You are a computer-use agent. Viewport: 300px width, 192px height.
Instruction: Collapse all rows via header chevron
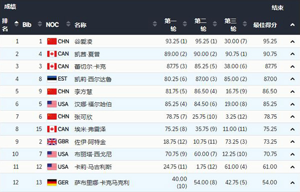coord(292,25)
